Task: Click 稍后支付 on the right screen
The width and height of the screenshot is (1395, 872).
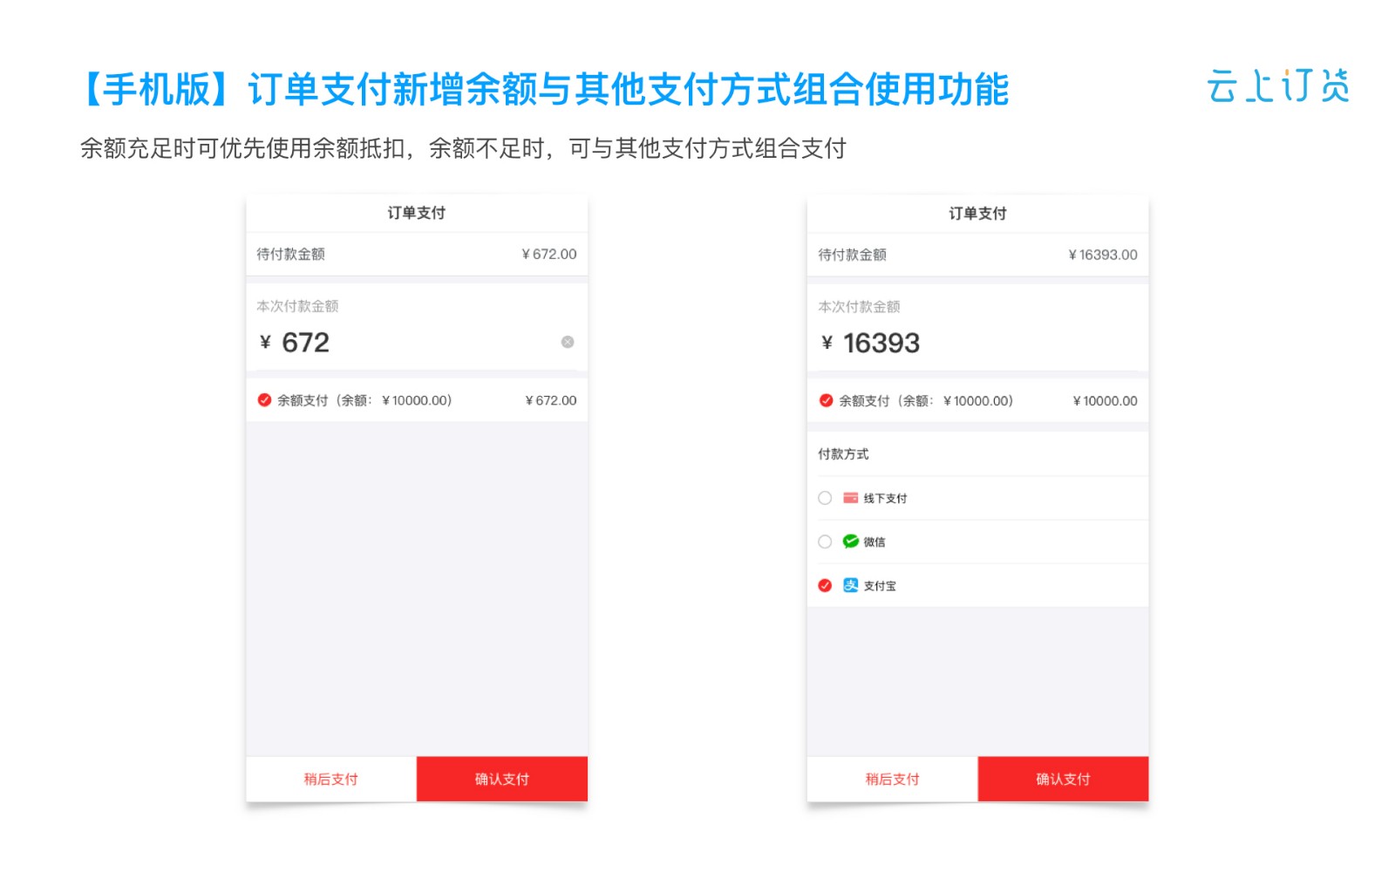Action: click(893, 779)
